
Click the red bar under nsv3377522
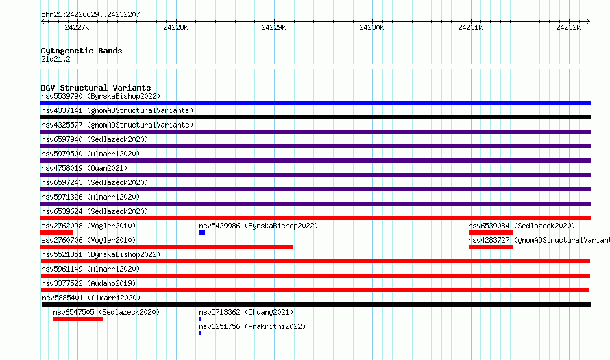(315, 290)
